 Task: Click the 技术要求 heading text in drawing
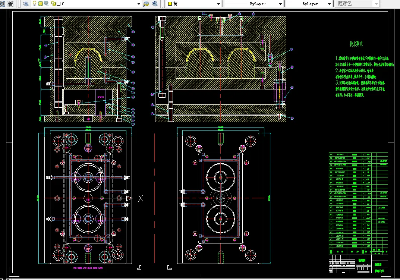click(x=356, y=44)
